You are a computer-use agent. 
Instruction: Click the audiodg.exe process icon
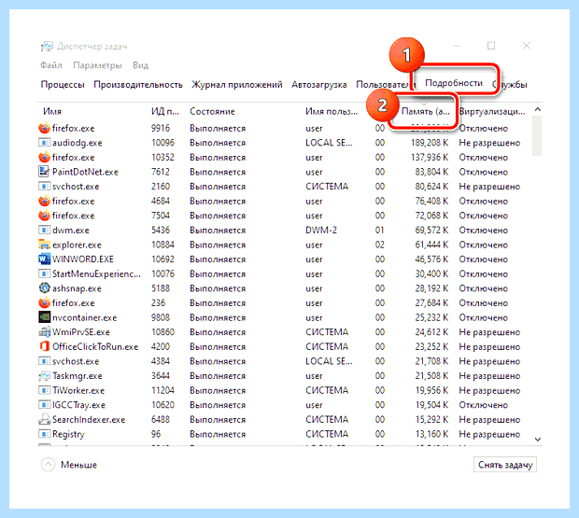[44, 143]
